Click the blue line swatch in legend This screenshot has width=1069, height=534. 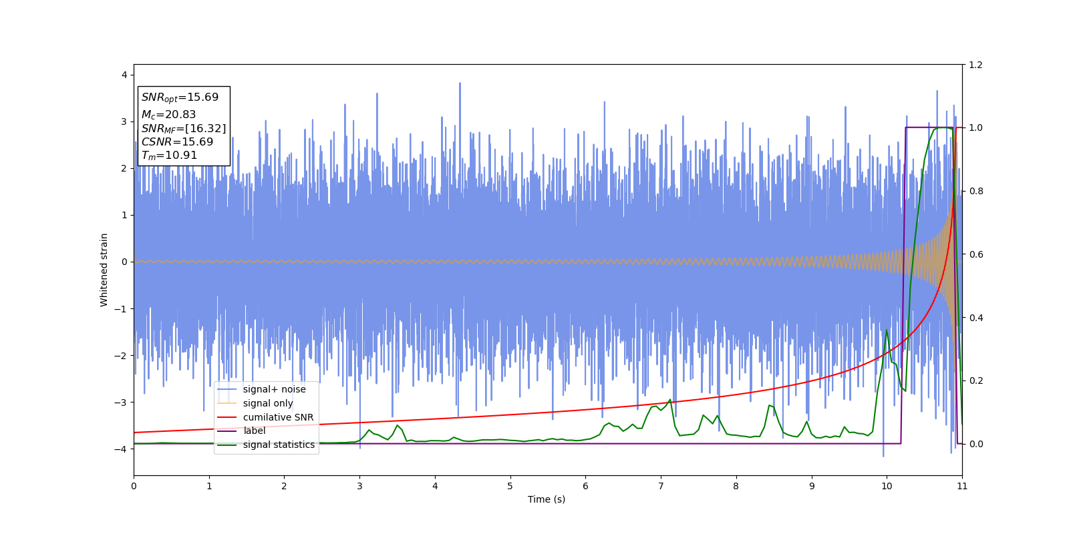click(x=227, y=389)
